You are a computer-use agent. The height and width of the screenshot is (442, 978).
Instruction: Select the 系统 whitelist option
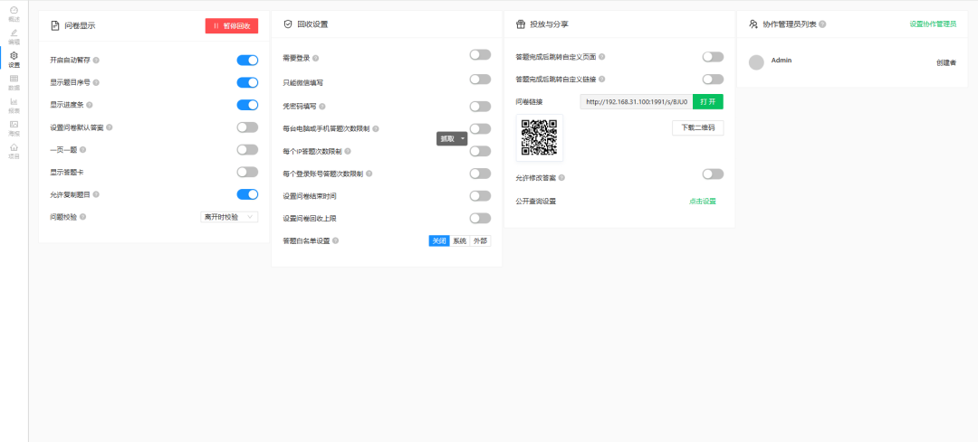459,240
